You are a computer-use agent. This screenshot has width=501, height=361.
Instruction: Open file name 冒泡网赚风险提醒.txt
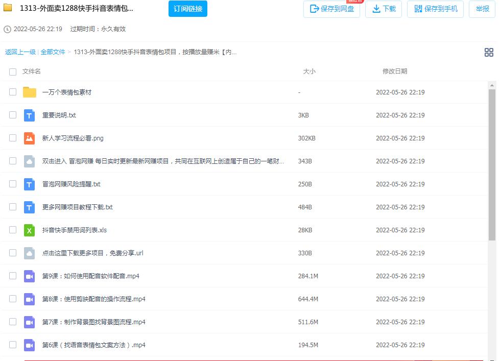click(71, 184)
